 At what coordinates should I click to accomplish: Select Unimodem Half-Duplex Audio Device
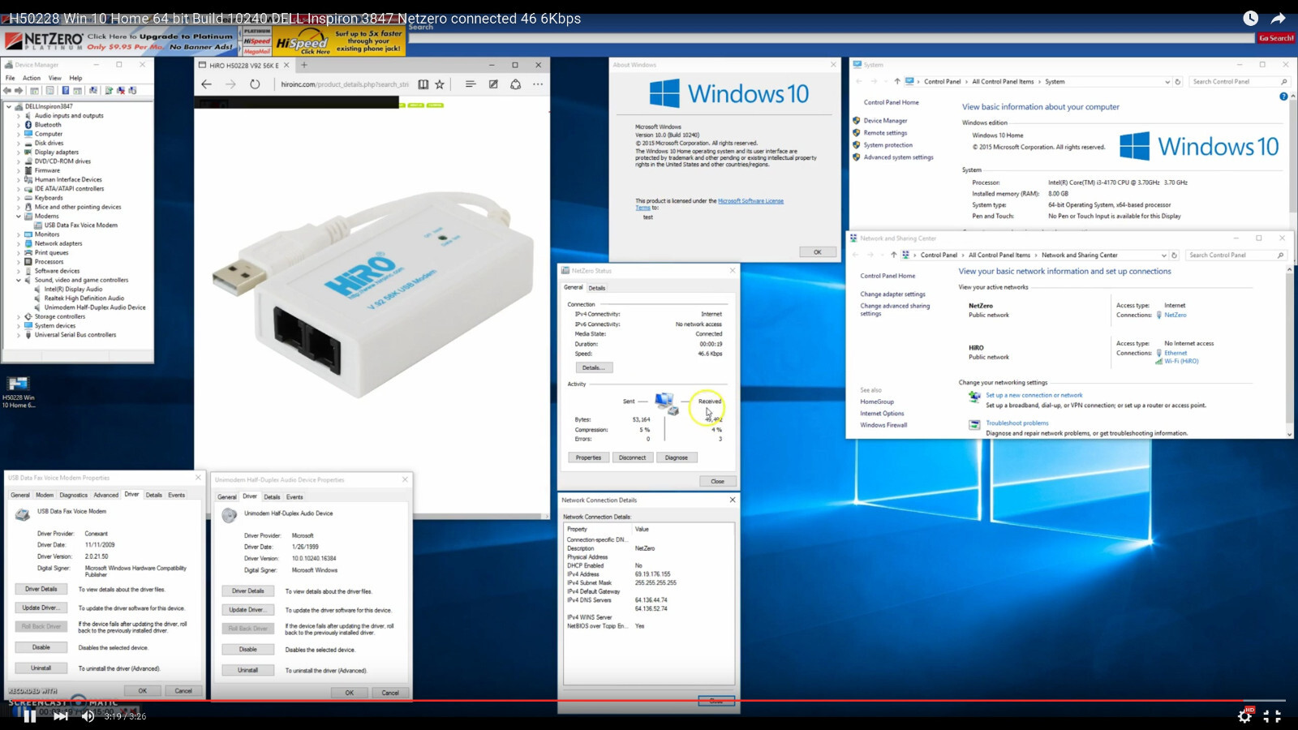(95, 307)
